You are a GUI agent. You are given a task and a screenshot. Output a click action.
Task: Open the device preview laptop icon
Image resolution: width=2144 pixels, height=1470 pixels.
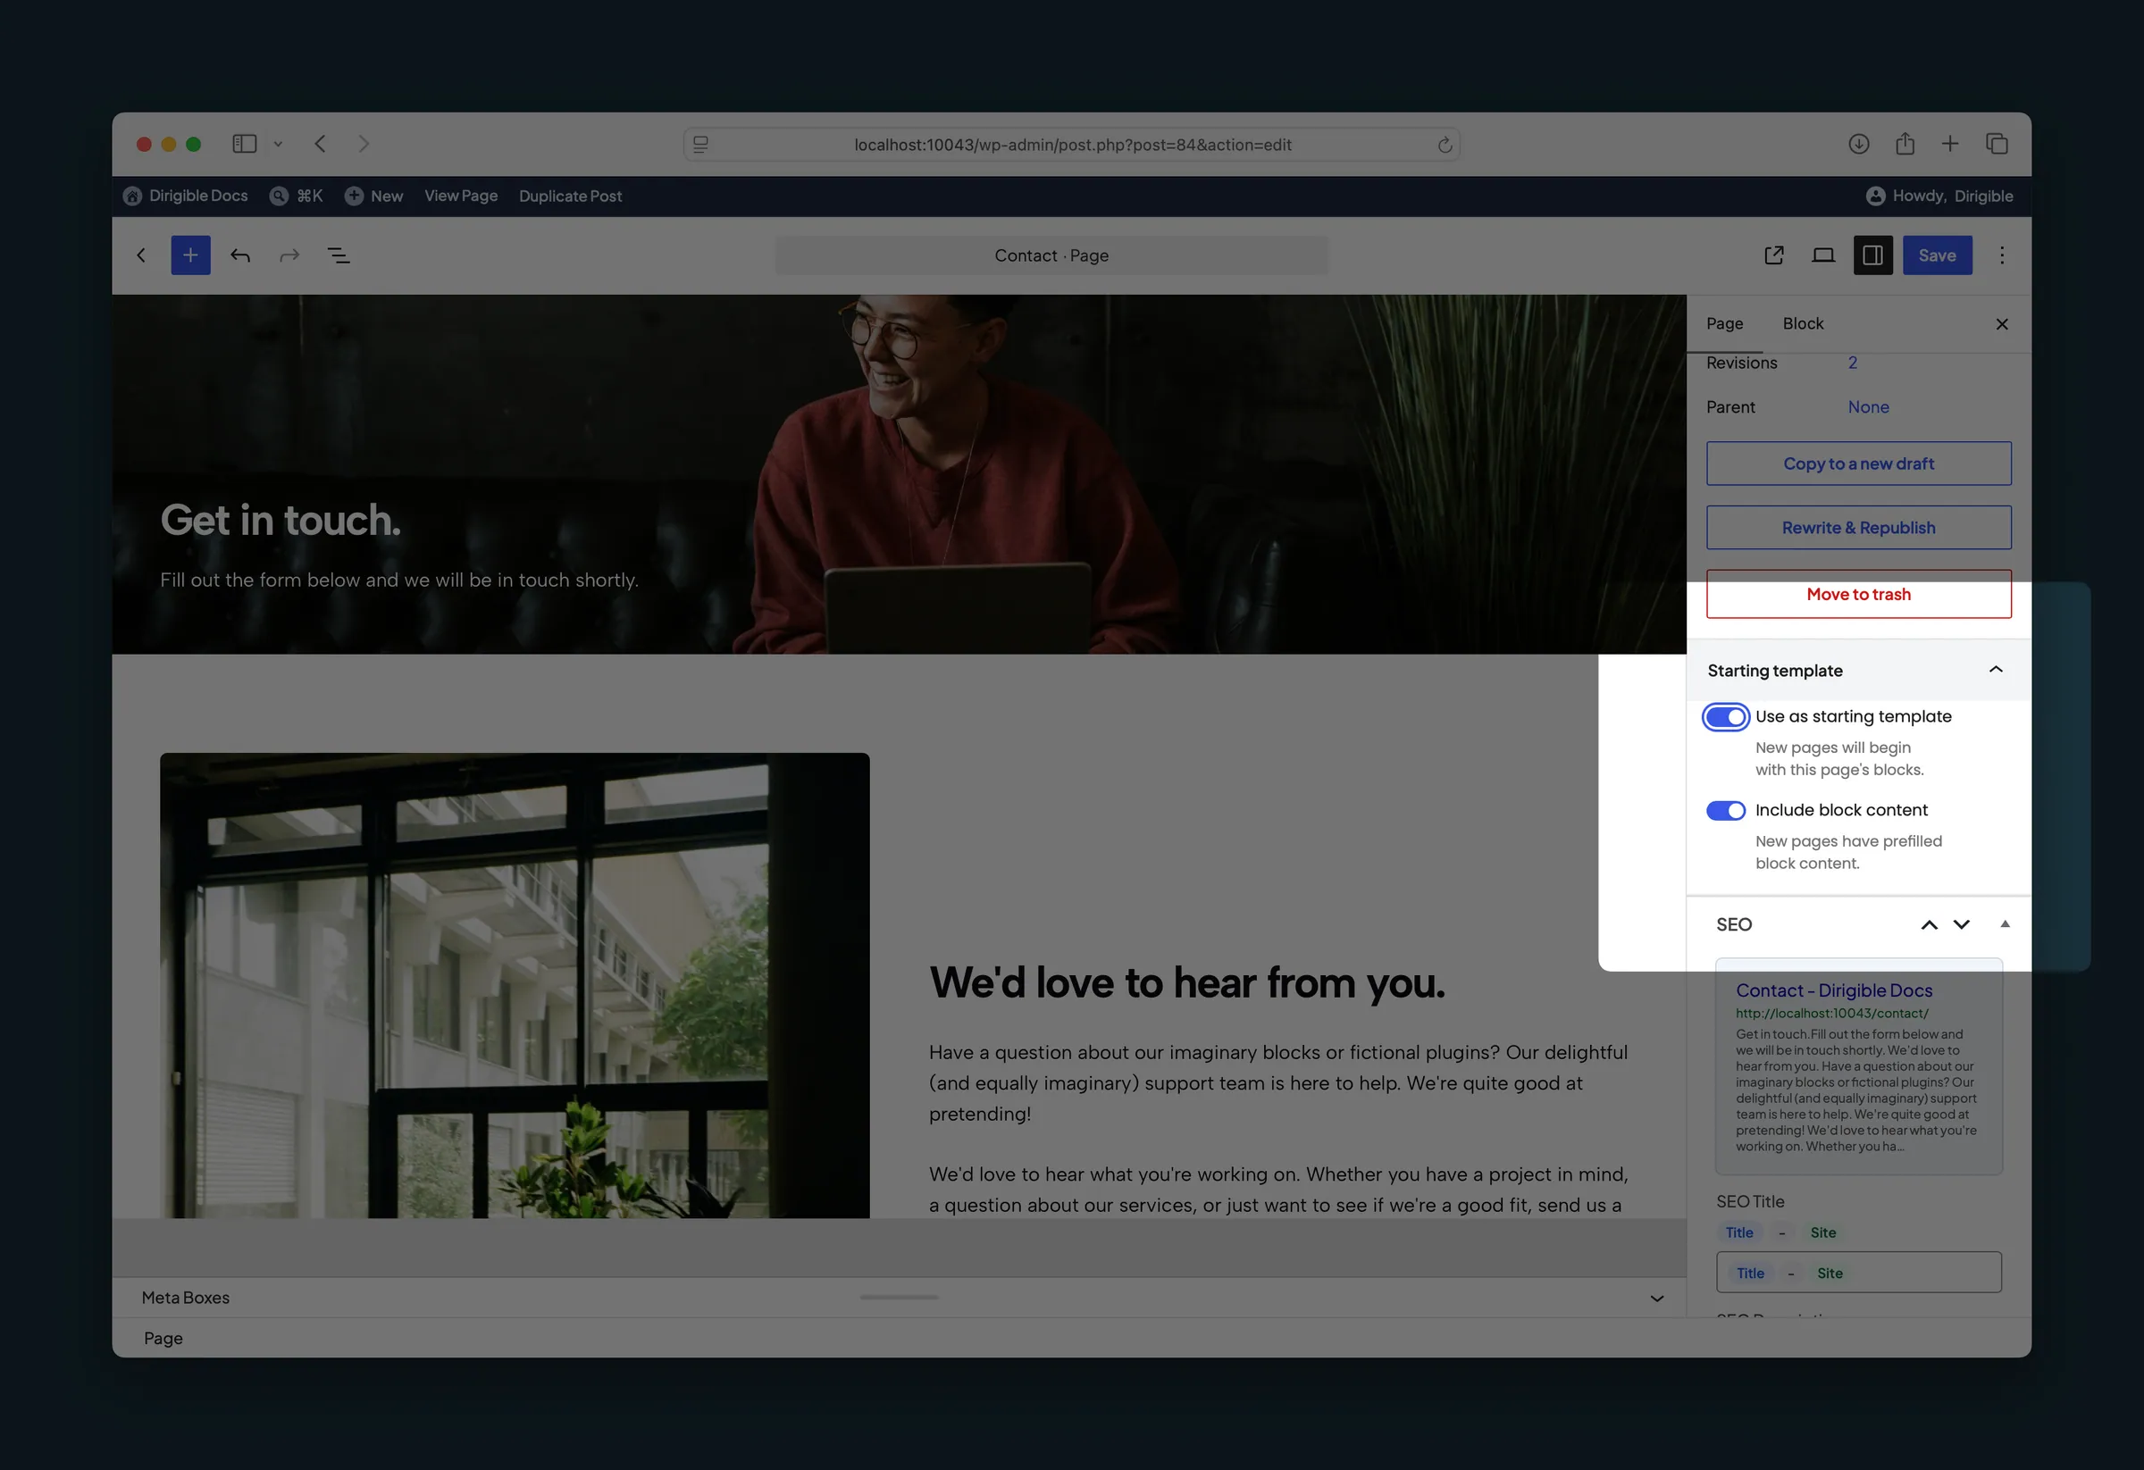coord(1823,255)
